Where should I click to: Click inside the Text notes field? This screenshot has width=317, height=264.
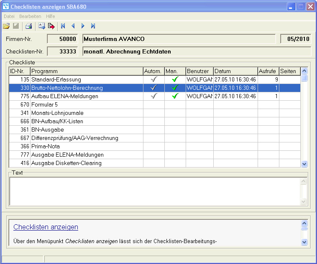click(x=155, y=191)
